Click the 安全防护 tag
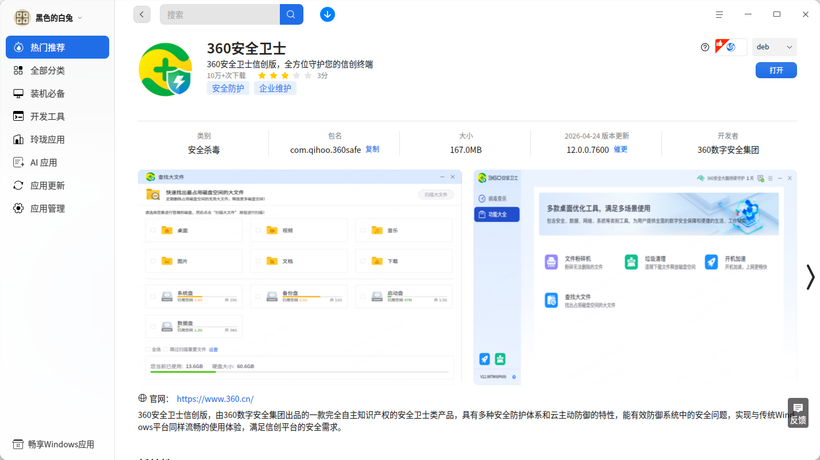This screenshot has width=820, height=460. point(228,89)
